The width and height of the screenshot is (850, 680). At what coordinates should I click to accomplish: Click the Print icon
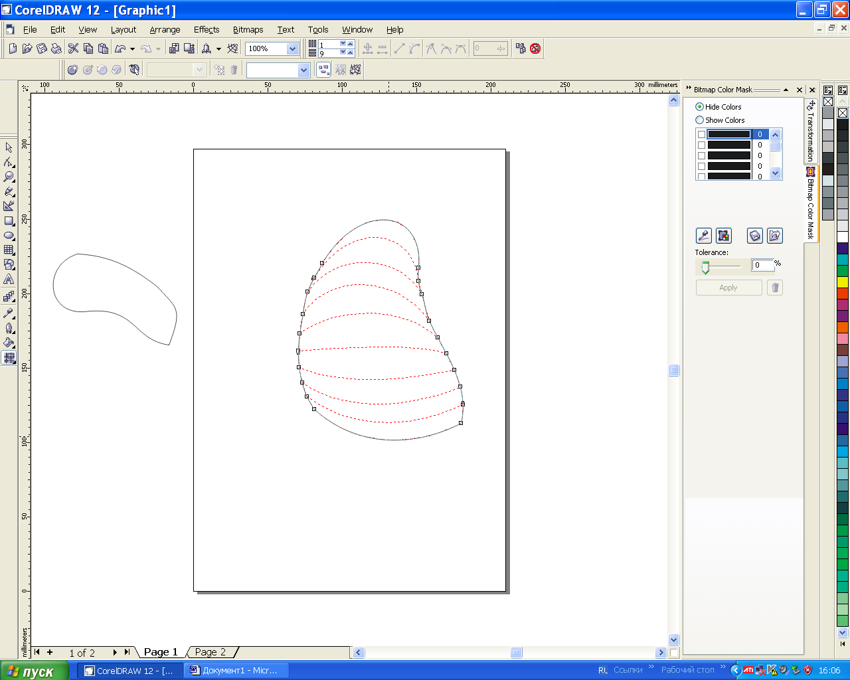(x=56, y=48)
